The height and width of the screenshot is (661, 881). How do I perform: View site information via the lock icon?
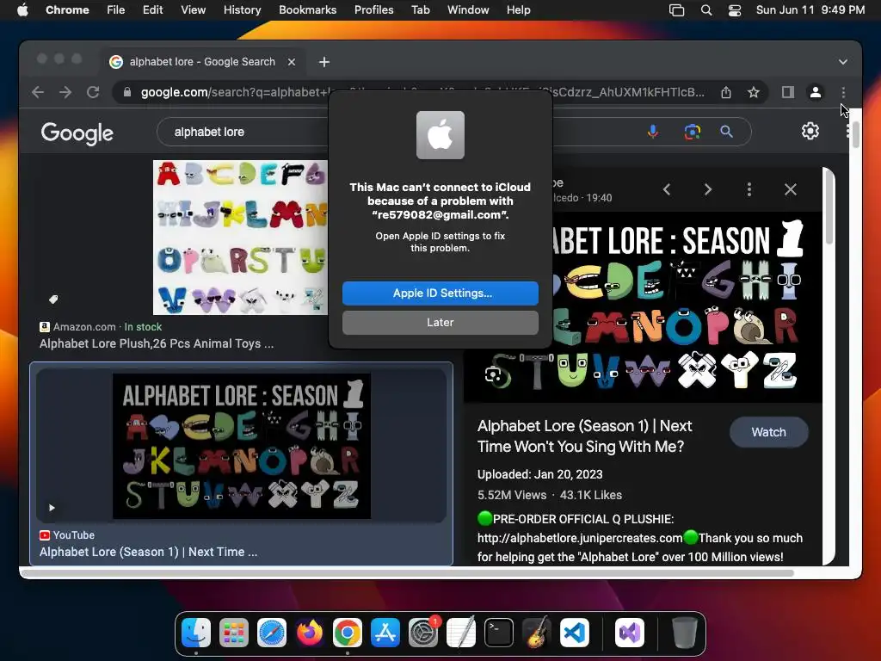(x=127, y=92)
